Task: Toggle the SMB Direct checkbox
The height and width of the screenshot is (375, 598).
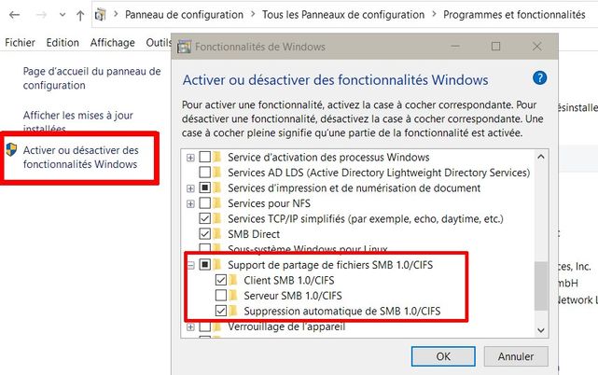Action: 205,234
